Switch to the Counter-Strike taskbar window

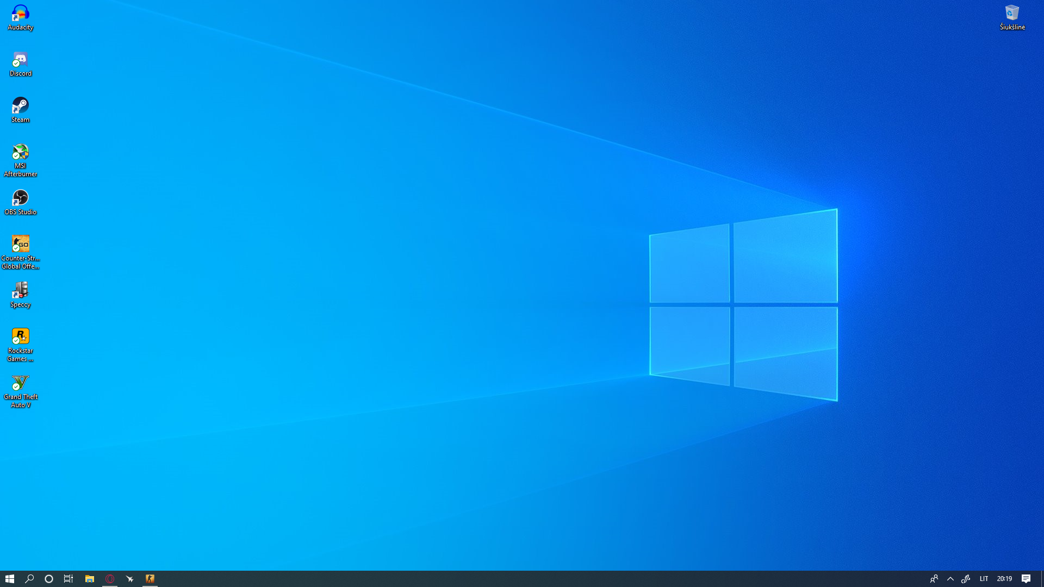150,579
